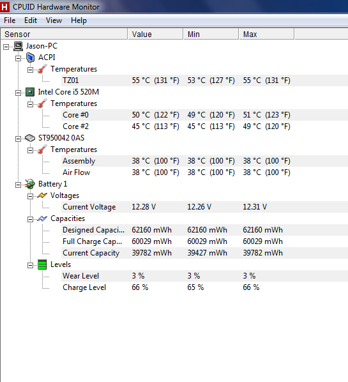Click Current Capacity min 39427 mWh
The image size is (348, 382).
click(x=207, y=253)
